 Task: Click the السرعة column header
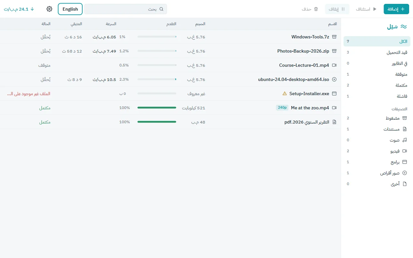[111, 24]
